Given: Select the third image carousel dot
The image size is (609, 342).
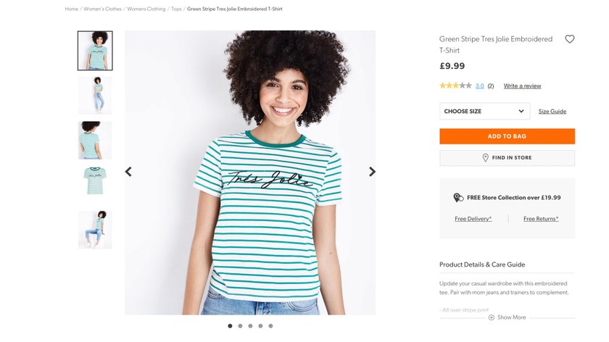Looking at the screenshot, I should coord(251,326).
